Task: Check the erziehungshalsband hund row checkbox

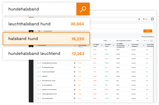Action: (38, 94)
